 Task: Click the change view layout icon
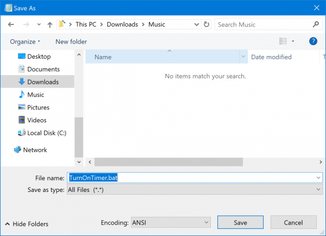pos(283,41)
